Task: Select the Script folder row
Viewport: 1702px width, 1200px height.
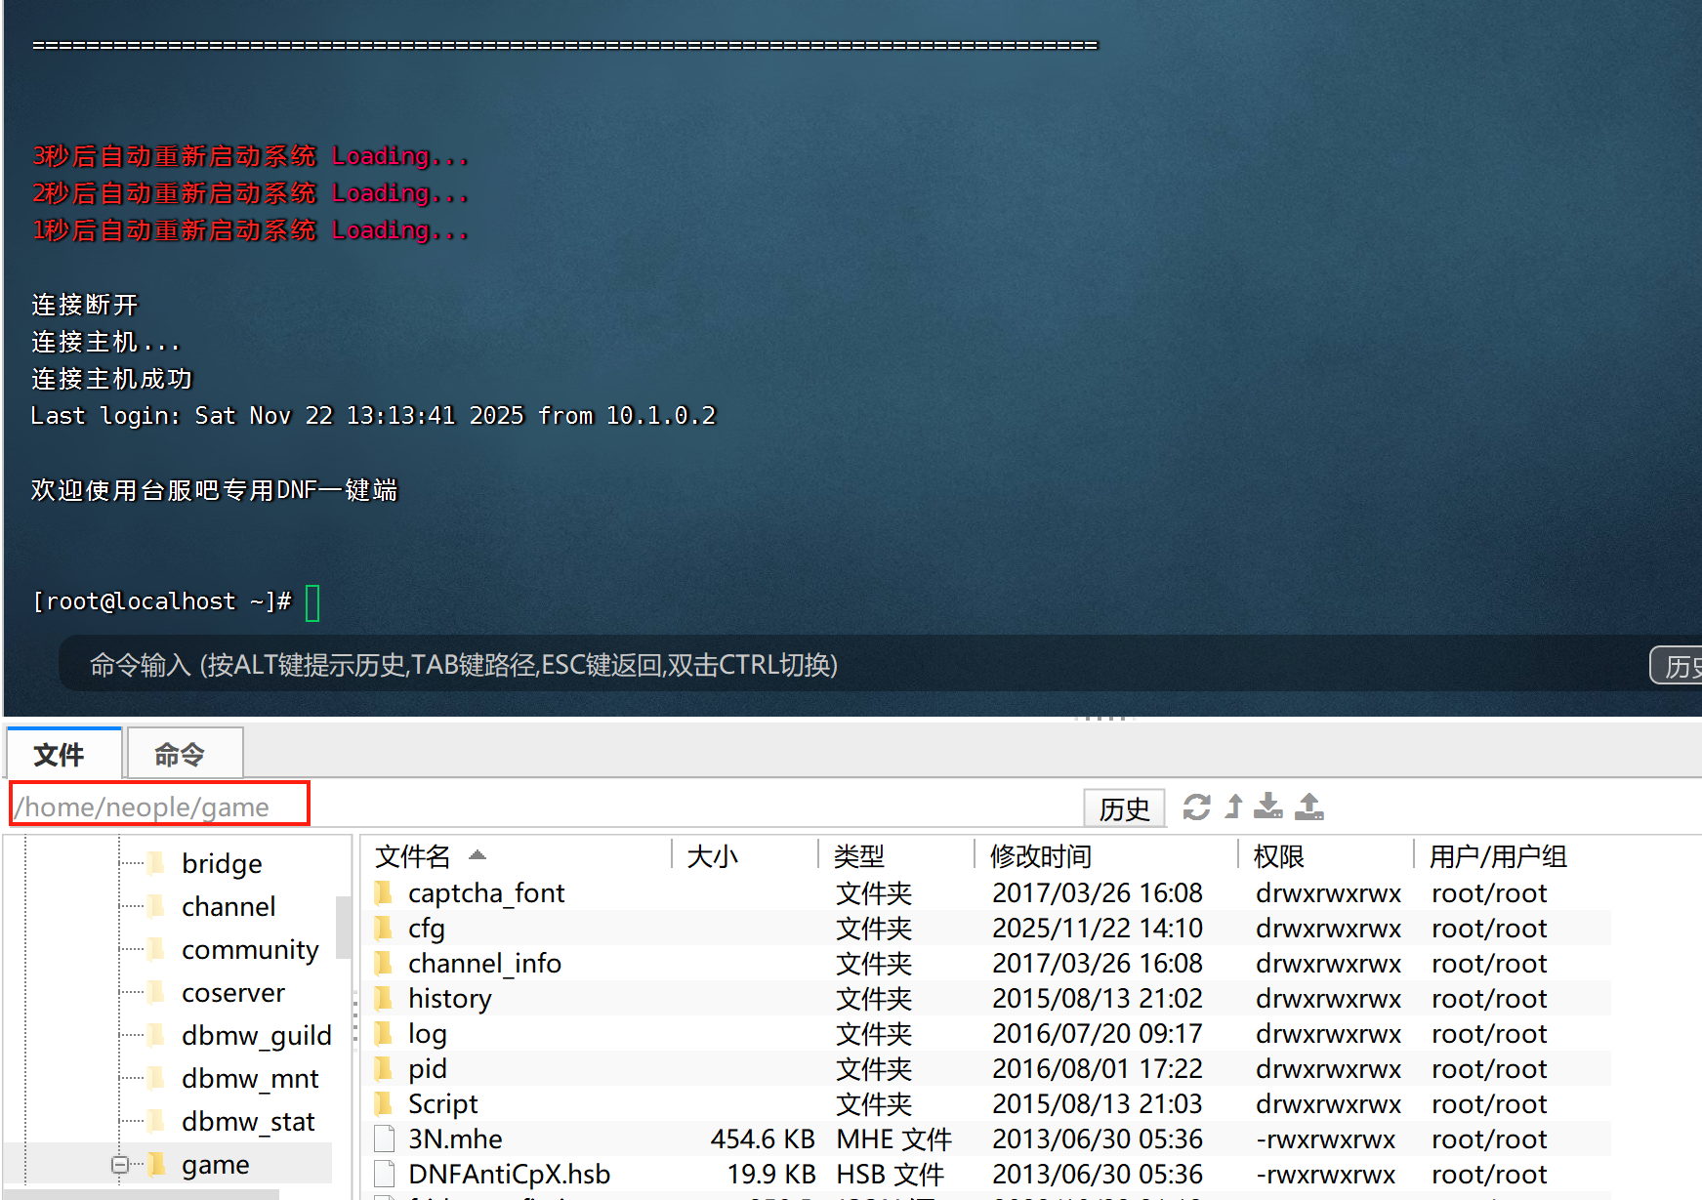Action: pos(986,1103)
